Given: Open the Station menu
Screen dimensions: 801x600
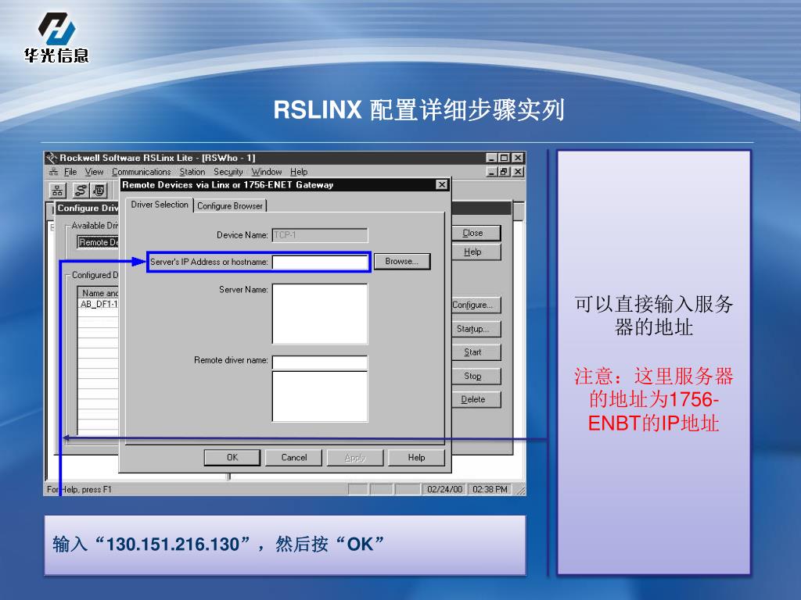Looking at the screenshot, I should click(192, 172).
